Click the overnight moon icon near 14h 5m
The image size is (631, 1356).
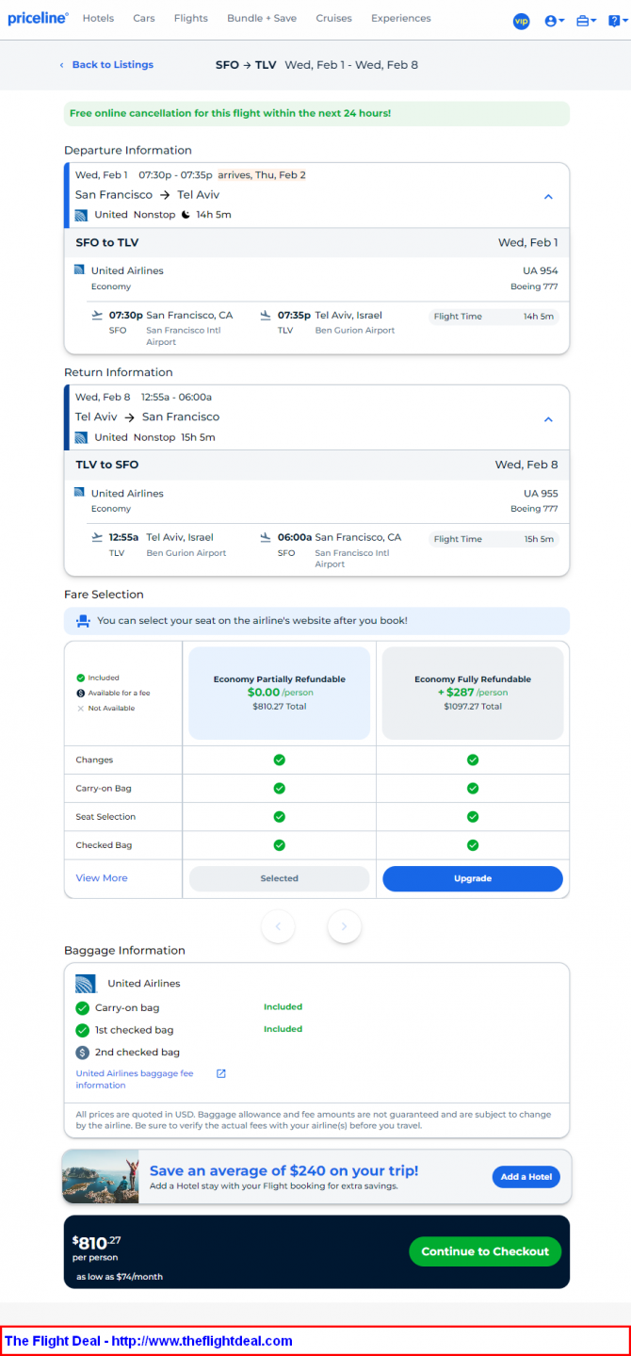[186, 215]
